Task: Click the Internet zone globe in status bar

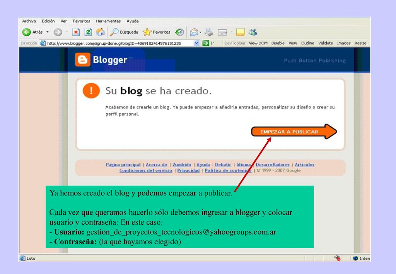Action: [x=355, y=258]
